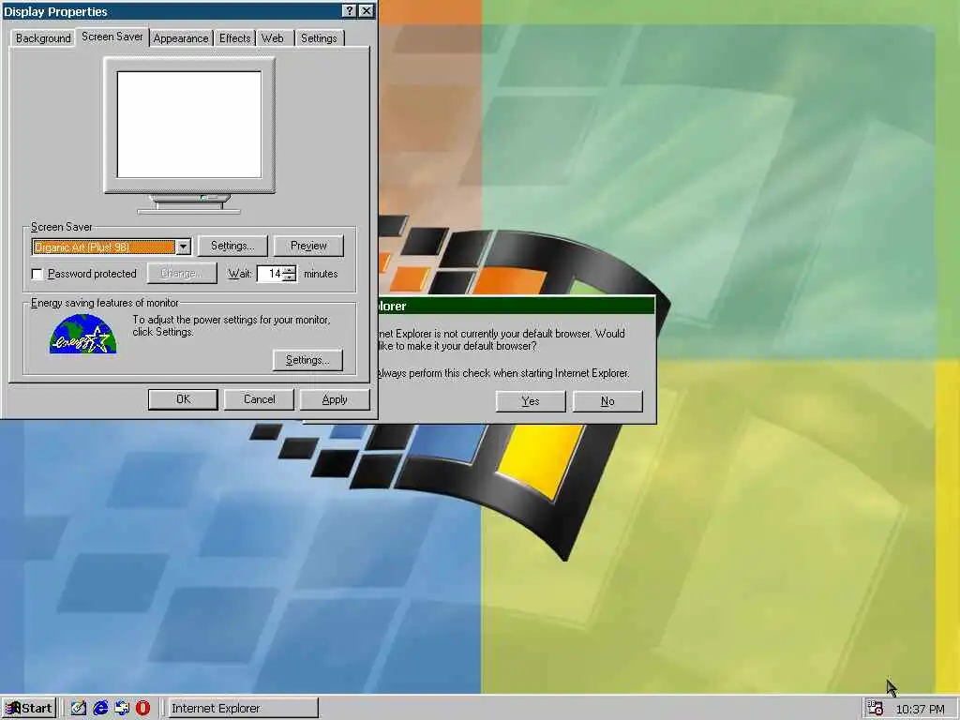Switch to the Web tab

[273, 37]
